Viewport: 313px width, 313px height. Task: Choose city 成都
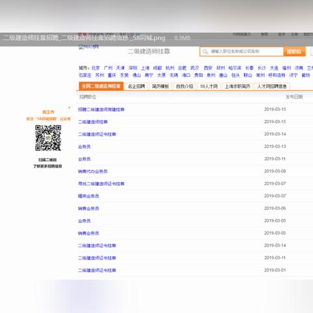[x=157, y=68]
